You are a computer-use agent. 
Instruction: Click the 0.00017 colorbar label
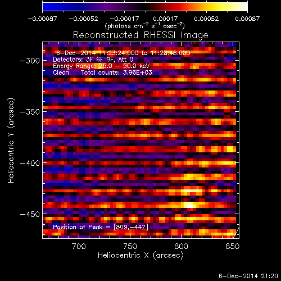coord(165,19)
